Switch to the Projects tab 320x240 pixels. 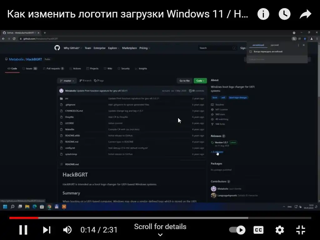(x=92, y=68)
